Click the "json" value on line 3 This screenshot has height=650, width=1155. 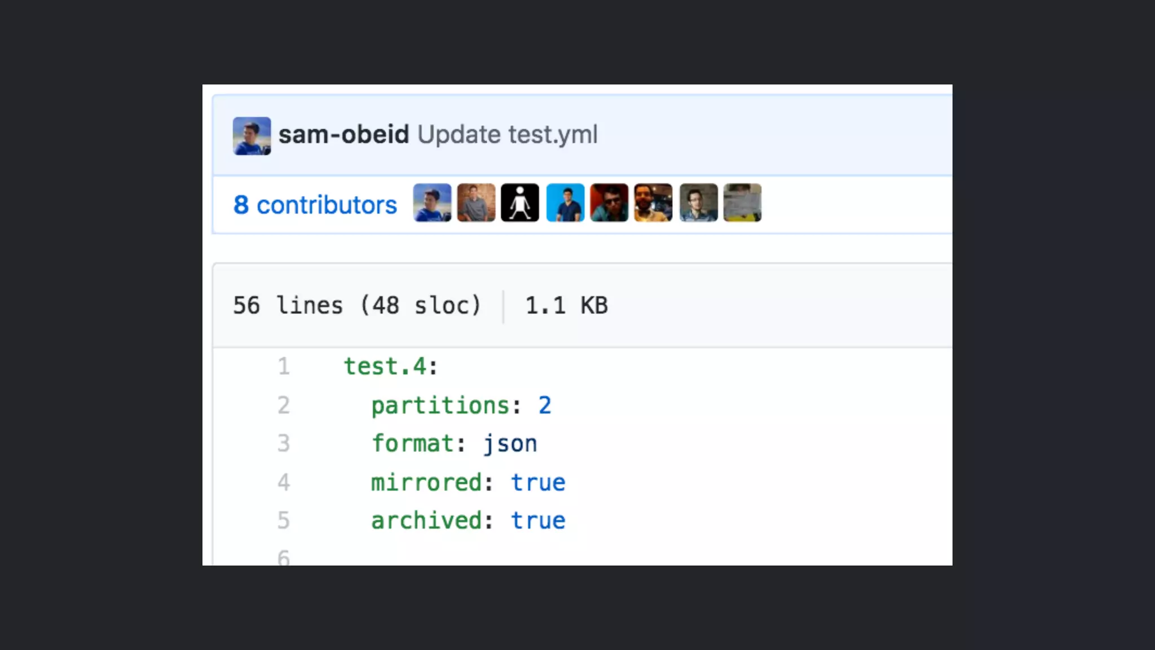pyautogui.click(x=510, y=444)
